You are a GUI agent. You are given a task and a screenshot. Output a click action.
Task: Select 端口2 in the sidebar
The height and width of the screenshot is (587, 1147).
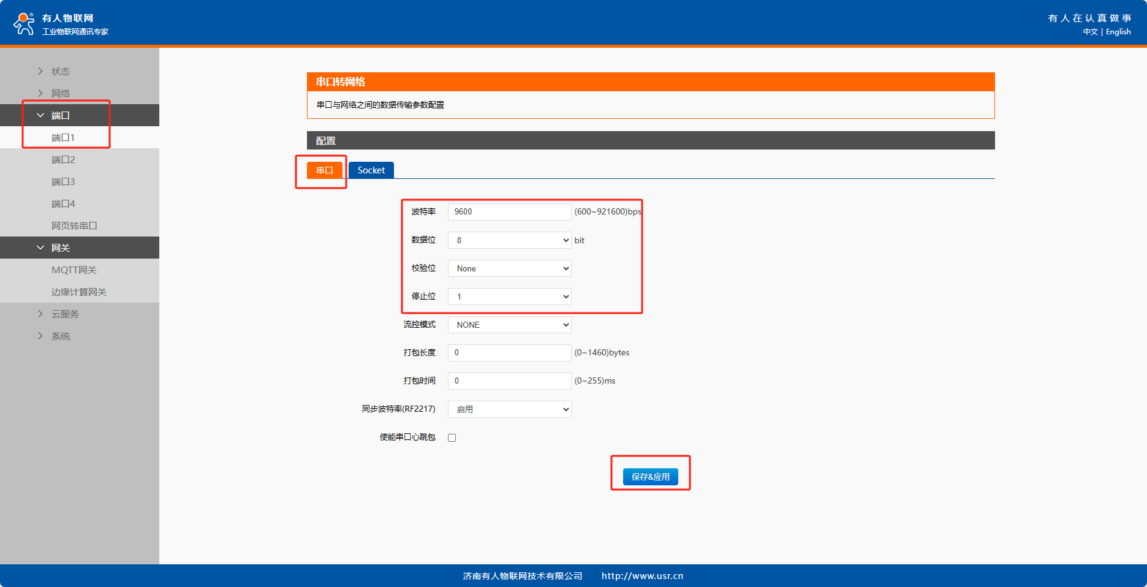[x=63, y=159]
